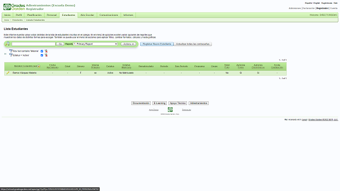This screenshot has width=340, height=191.
Task: Edit Ramos Vázquez Melanie with pencil icon
Action: (x=8, y=73)
